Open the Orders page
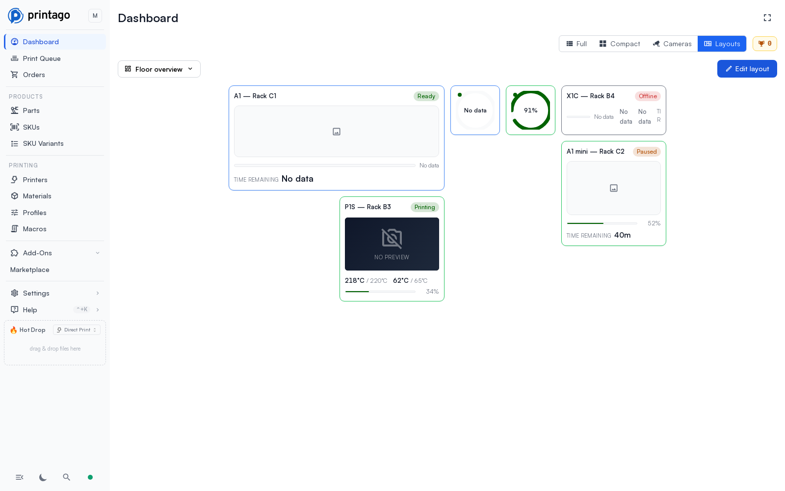785x491 pixels. point(55,75)
